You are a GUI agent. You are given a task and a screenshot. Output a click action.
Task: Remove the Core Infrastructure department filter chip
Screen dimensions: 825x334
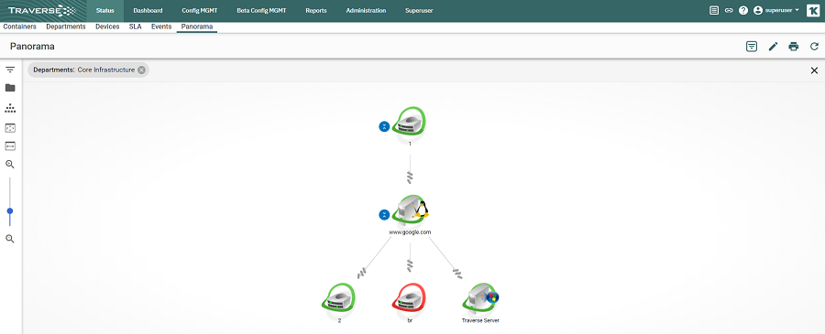click(141, 70)
